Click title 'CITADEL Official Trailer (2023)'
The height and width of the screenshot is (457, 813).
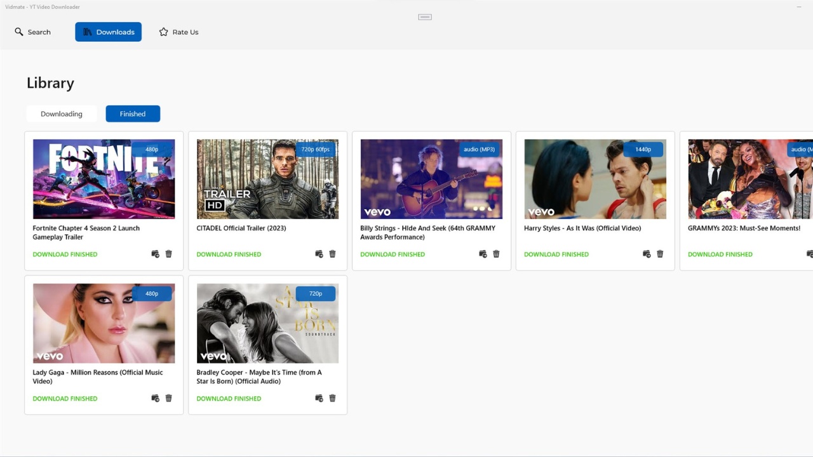click(241, 228)
